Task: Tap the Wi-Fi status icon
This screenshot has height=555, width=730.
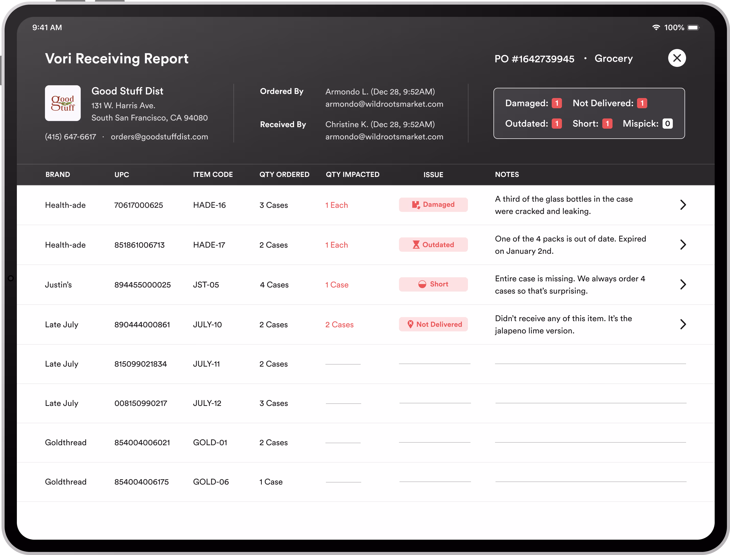Action: [x=656, y=27]
